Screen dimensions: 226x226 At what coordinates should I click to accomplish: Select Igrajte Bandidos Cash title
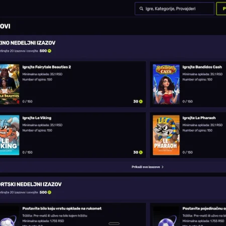tap(202, 67)
